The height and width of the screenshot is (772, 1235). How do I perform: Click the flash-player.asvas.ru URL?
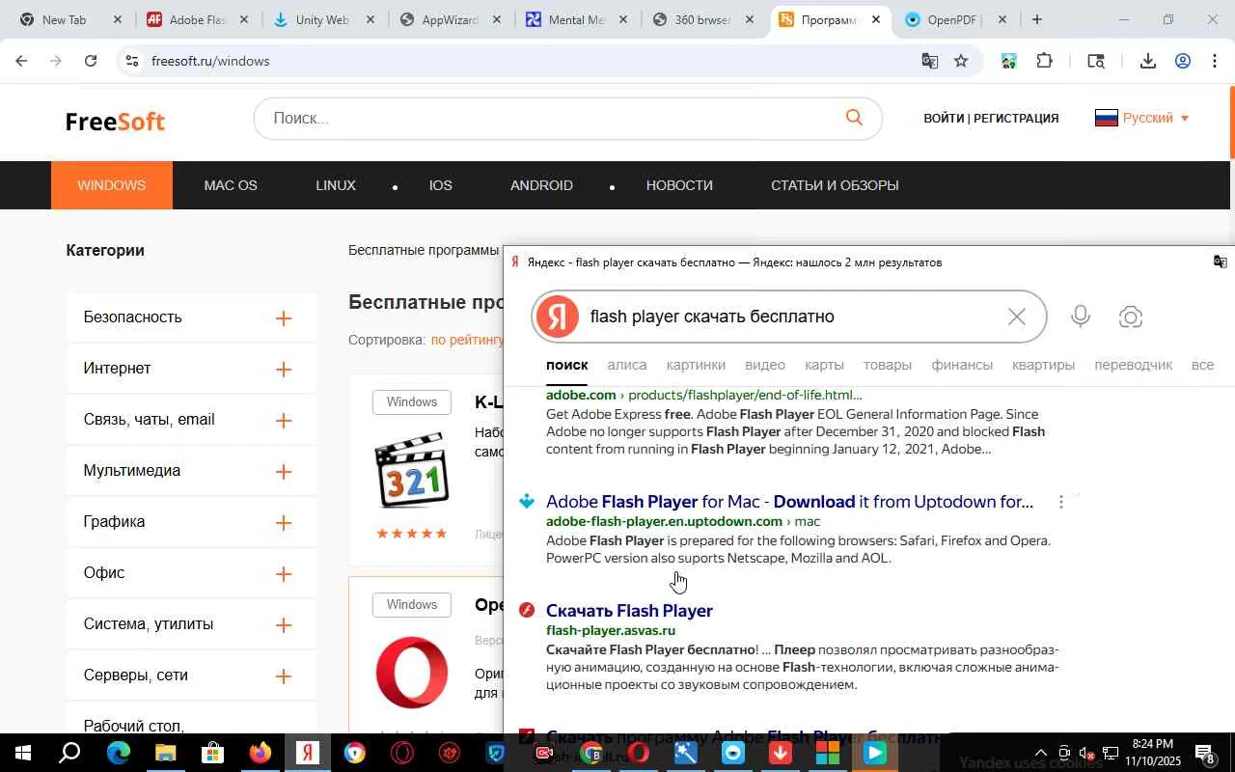[x=611, y=631]
